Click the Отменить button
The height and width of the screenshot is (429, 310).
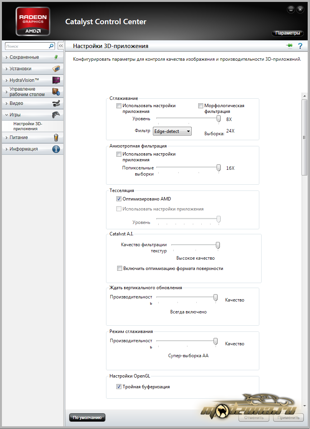point(254,417)
